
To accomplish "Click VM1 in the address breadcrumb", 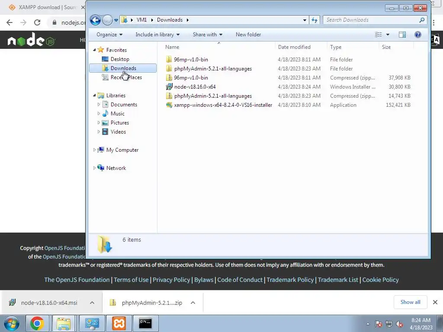I will (141, 20).
